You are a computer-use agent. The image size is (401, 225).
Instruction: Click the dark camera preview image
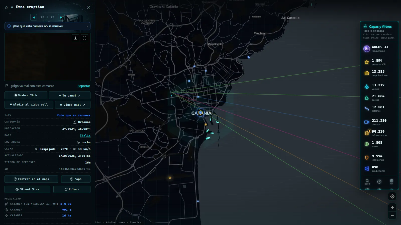[x=47, y=57]
